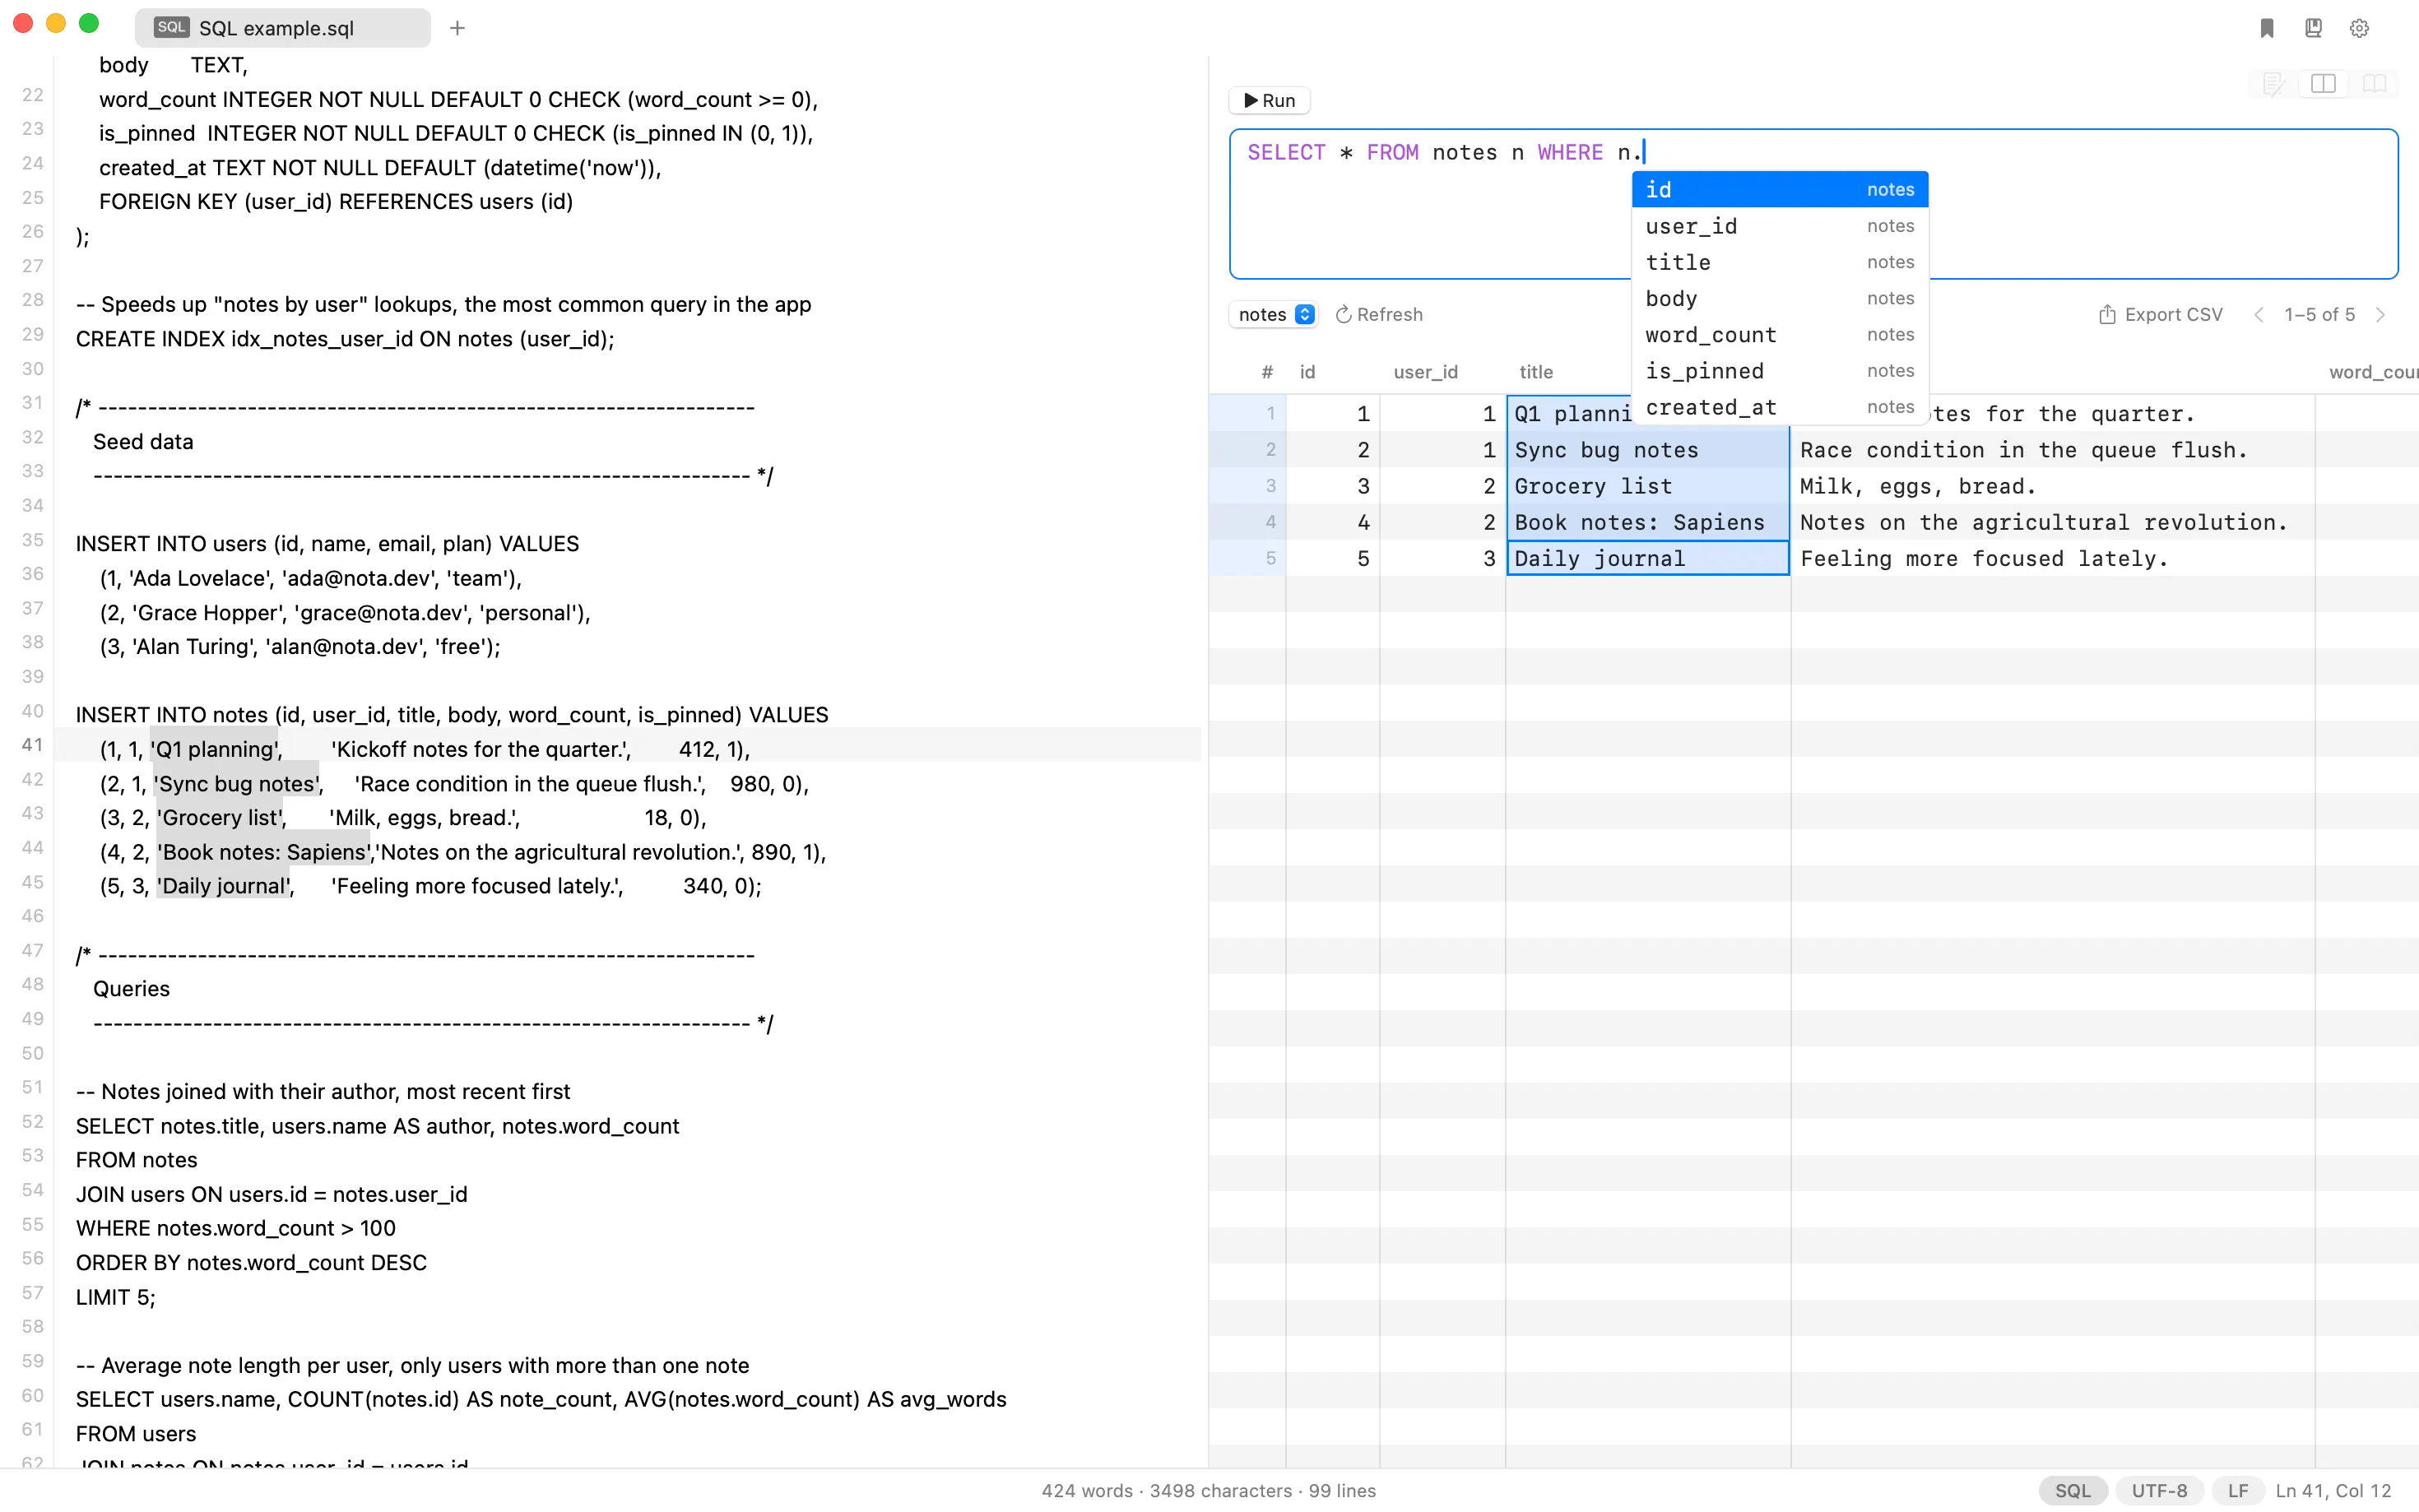The width and height of the screenshot is (2419, 1512).
Task: Add a new tab with plus icon
Action: pyautogui.click(x=457, y=28)
